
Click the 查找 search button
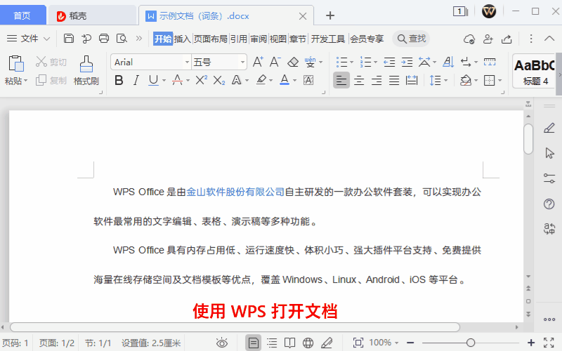click(412, 39)
